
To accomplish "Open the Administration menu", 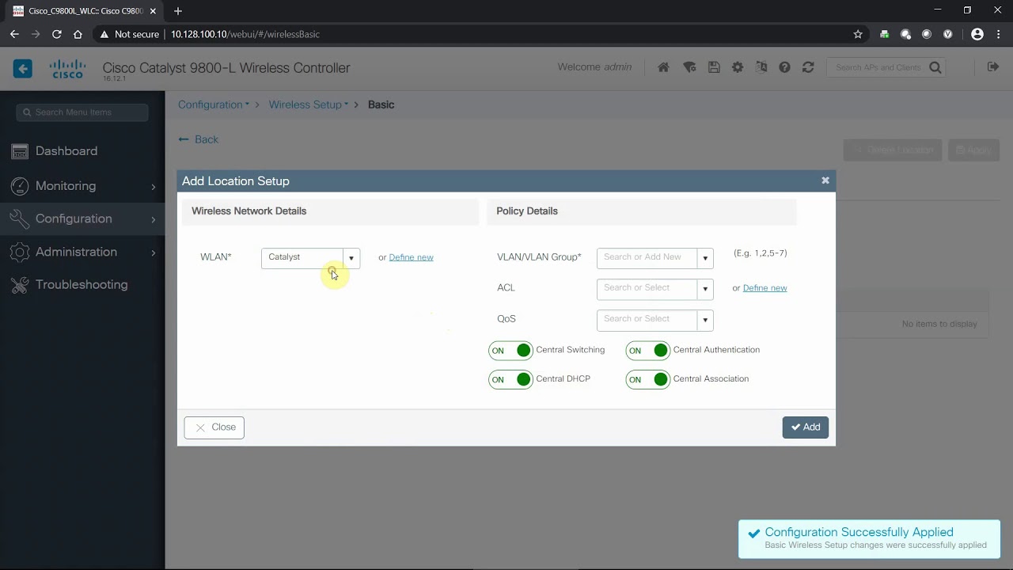I will [x=82, y=252].
